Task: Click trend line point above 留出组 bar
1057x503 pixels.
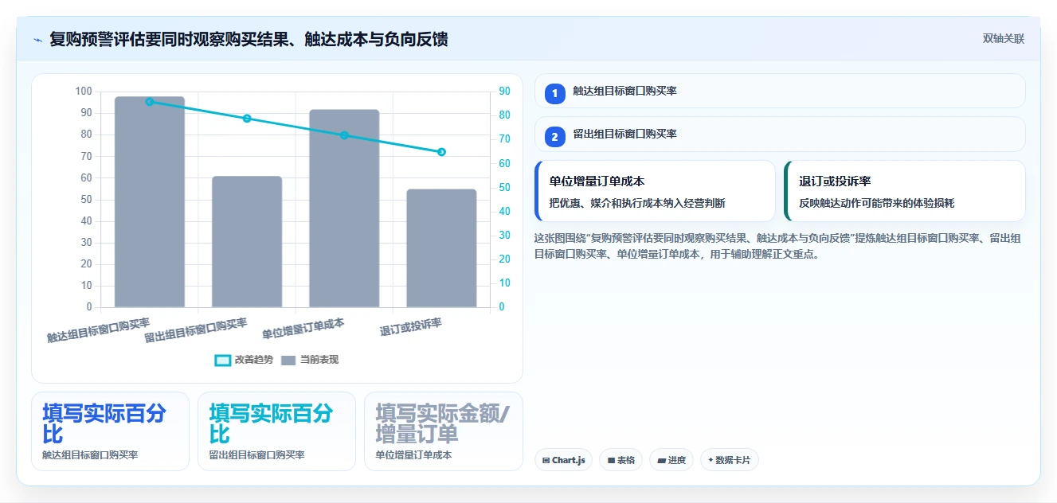Action: [247, 119]
